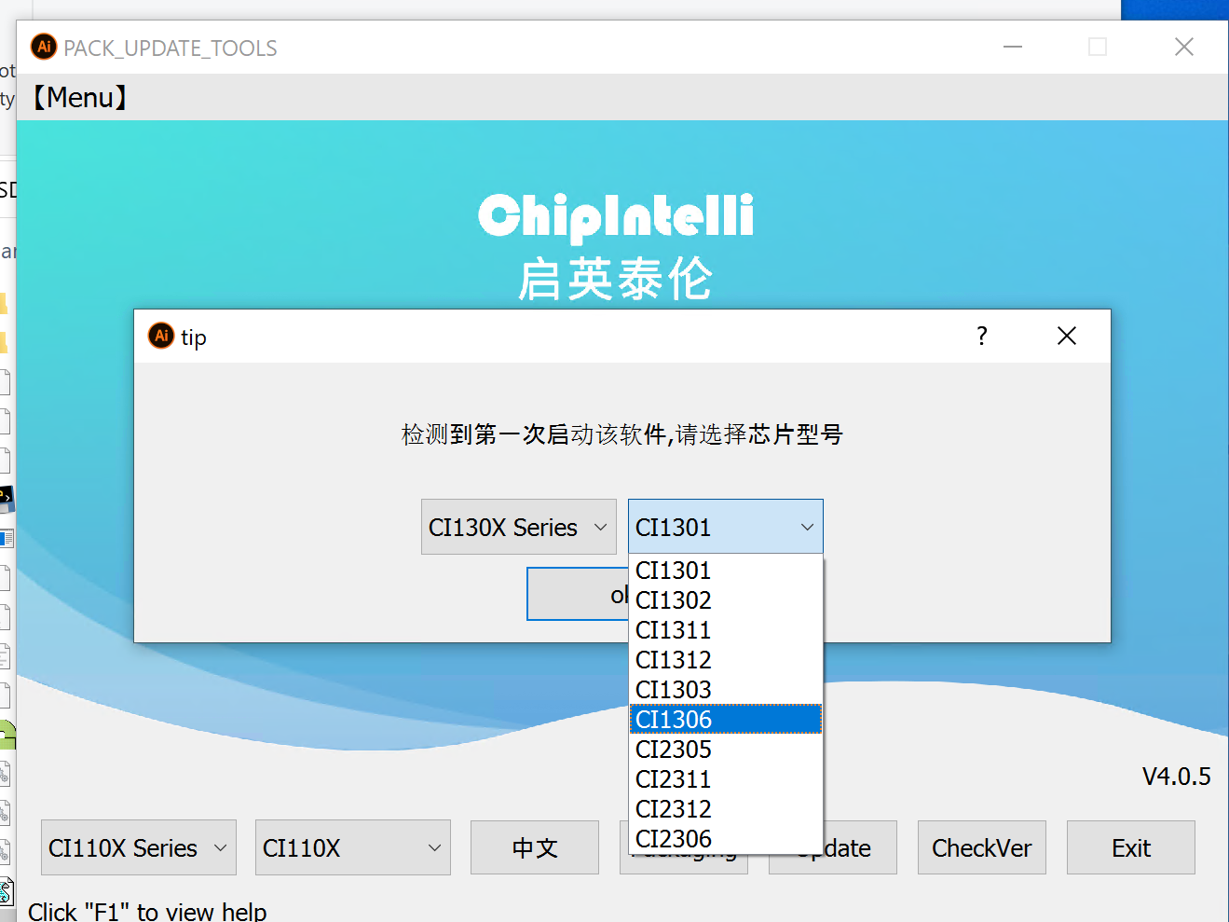Collapse the open CI1301 chip list
The image size is (1229, 922).
point(805,527)
